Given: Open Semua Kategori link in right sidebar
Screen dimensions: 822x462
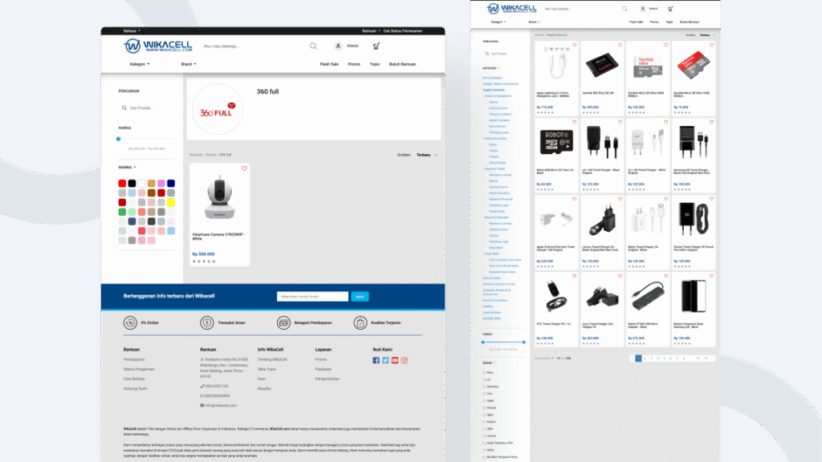Looking at the screenshot, I should tap(493, 78).
